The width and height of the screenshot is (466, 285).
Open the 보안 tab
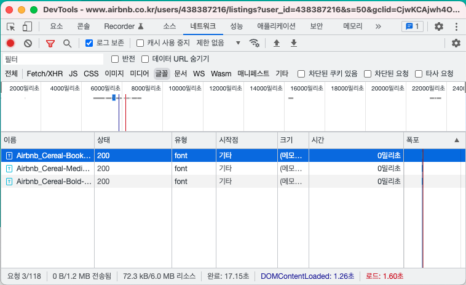coord(316,26)
